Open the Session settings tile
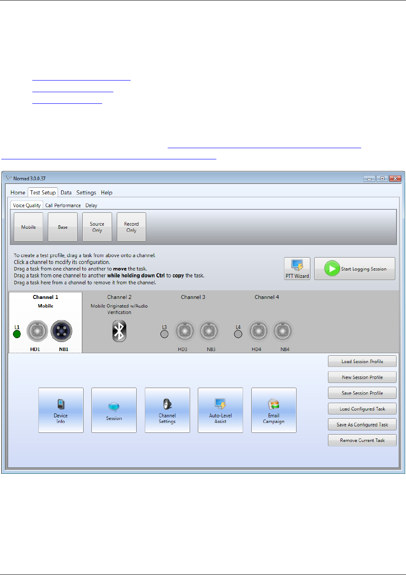406x575 pixels. pyautogui.click(x=114, y=410)
